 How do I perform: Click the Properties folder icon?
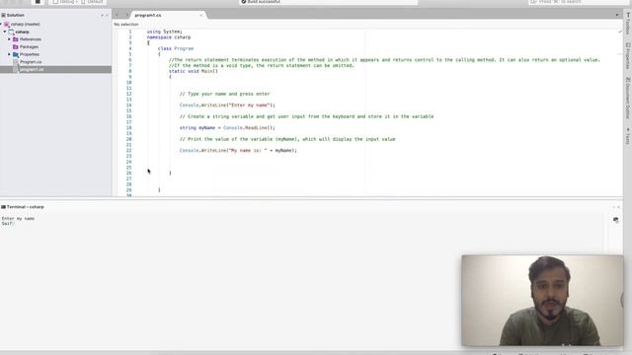click(x=16, y=54)
